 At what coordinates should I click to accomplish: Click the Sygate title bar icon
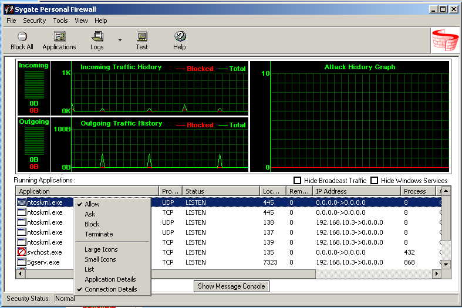(x=9, y=9)
